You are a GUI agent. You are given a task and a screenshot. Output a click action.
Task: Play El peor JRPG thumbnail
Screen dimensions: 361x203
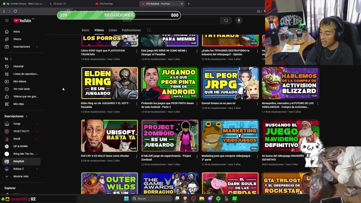point(230,83)
